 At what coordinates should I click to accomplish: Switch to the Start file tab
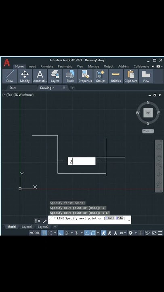point(13,88)
